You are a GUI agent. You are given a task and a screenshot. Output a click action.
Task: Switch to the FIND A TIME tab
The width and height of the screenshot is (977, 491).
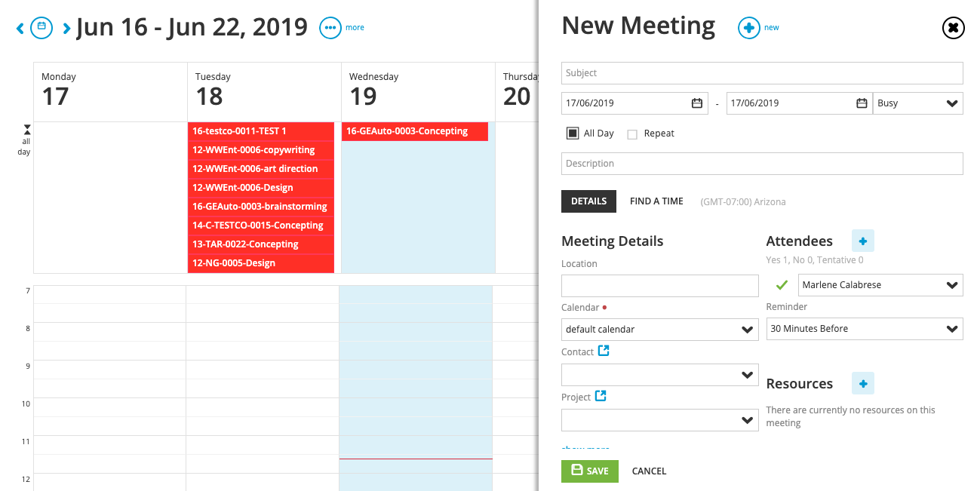656,201
